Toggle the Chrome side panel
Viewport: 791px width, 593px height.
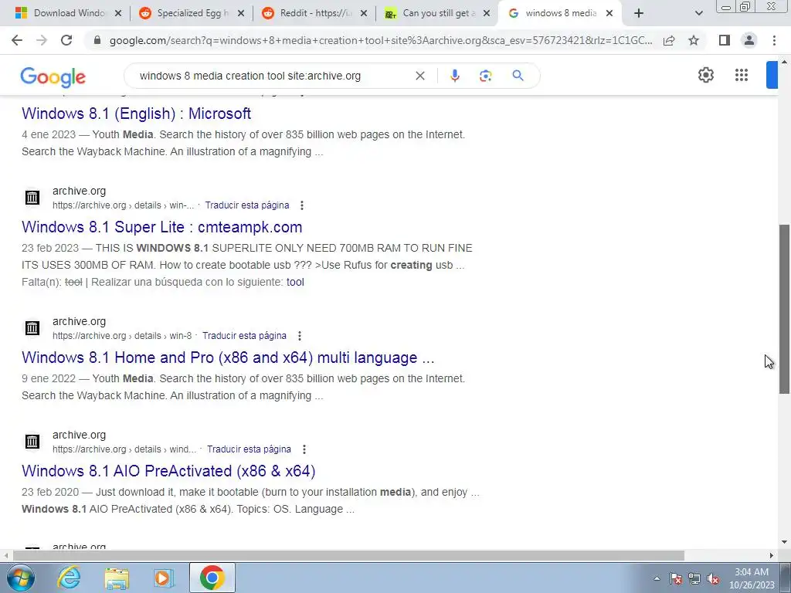point(725,40)
